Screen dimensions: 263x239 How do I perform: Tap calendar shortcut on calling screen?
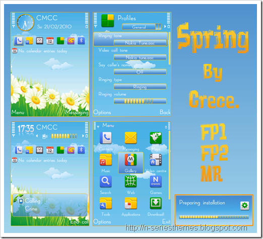click(x=50, y=150)
